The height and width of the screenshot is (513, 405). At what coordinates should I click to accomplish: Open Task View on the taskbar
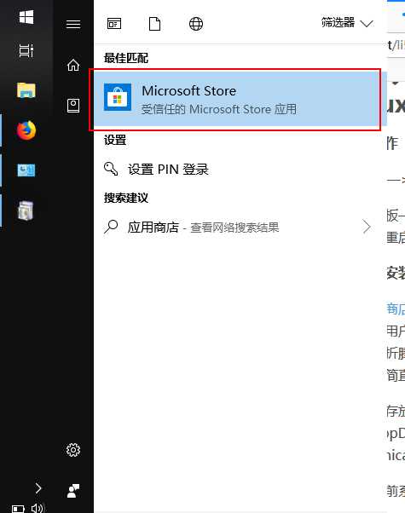[26, 51]
